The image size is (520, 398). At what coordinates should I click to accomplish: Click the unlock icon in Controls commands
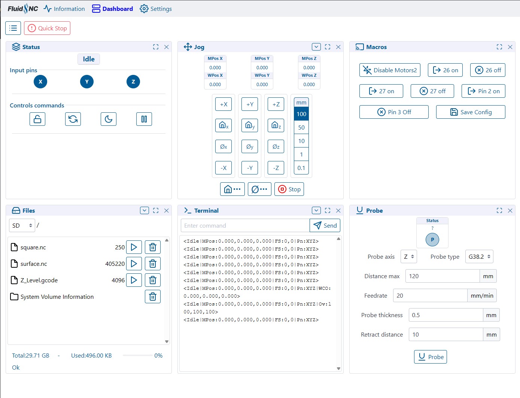[x=37, y=119]
